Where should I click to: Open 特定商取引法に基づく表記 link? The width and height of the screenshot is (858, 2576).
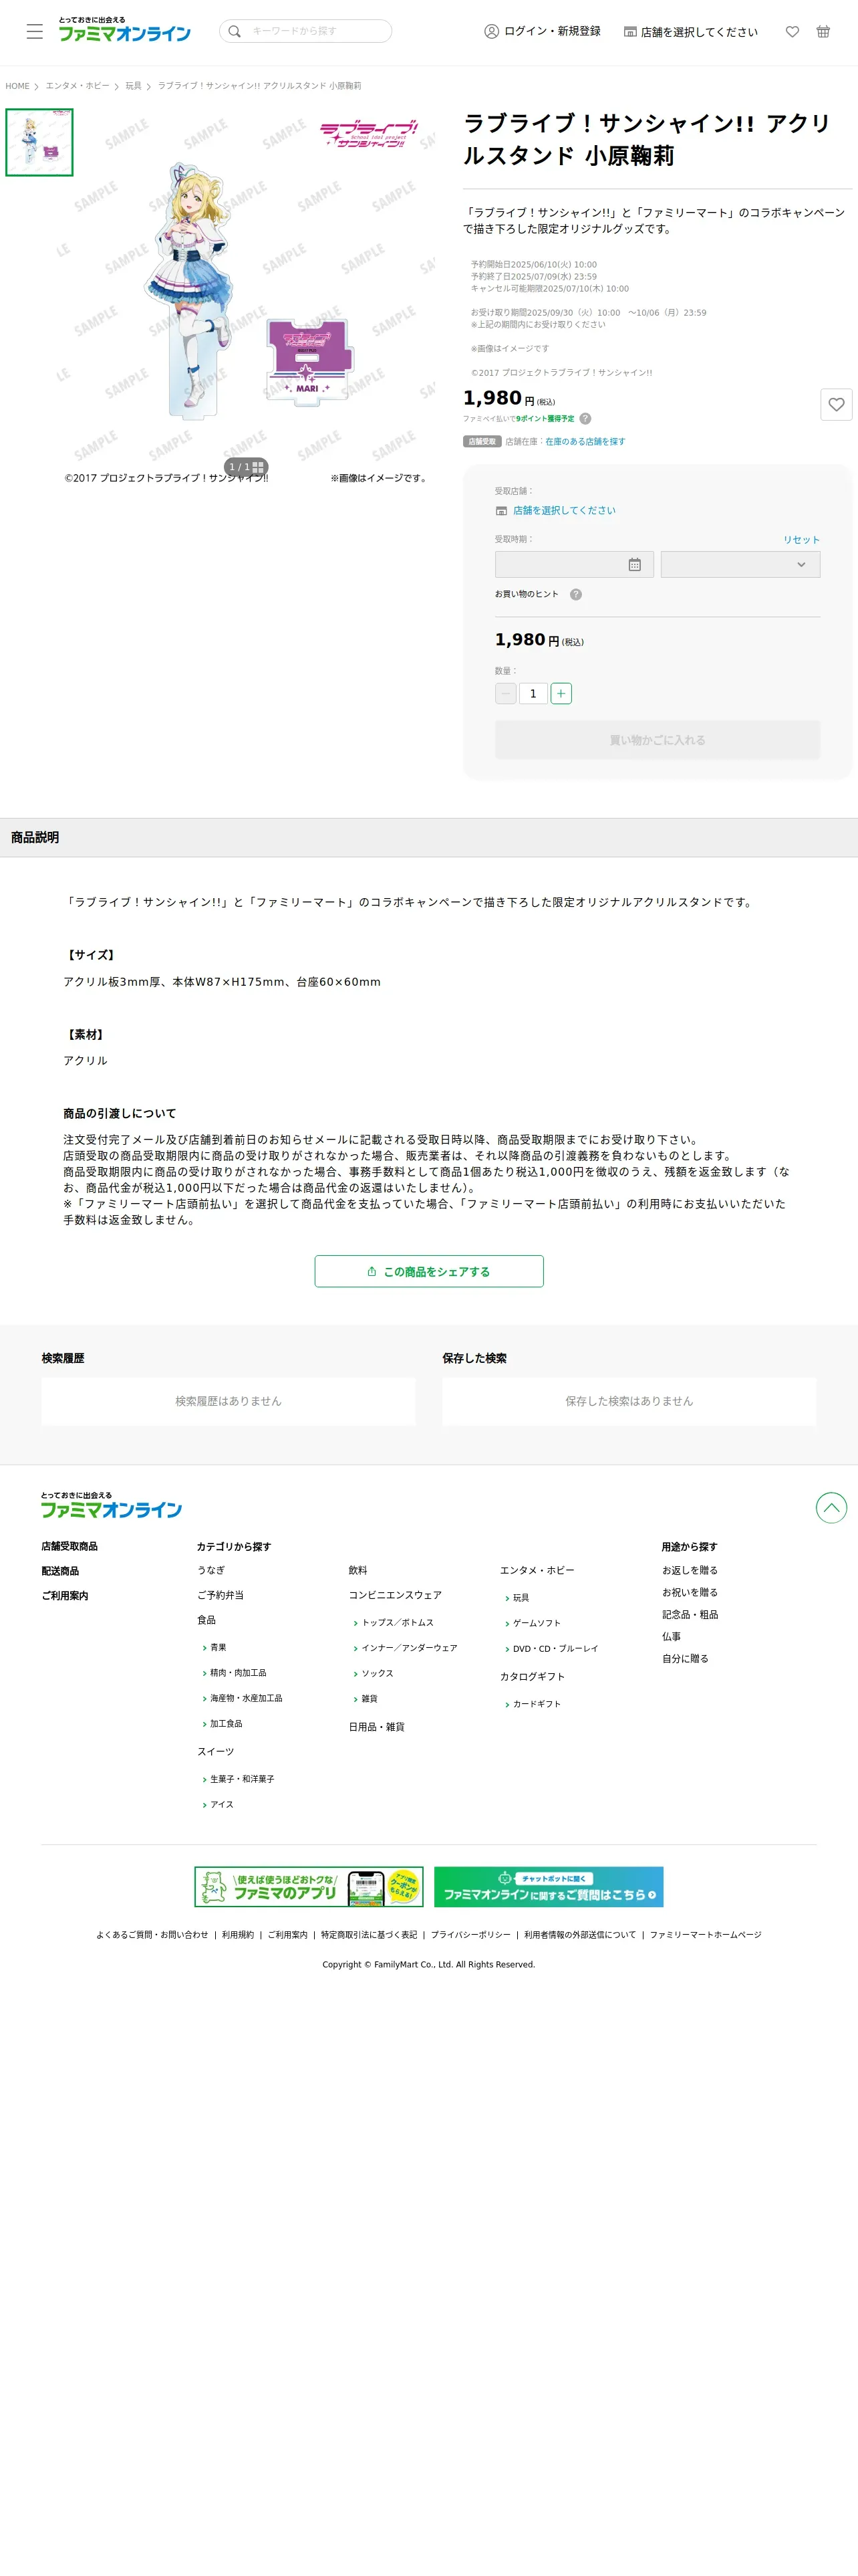click(369, 1935)
